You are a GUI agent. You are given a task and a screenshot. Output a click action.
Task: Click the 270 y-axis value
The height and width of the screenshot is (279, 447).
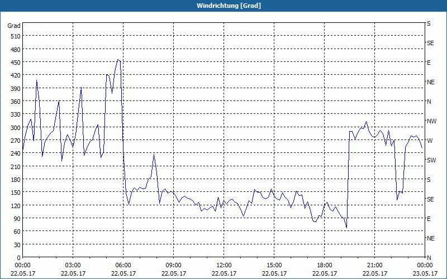tap(16, 141)
